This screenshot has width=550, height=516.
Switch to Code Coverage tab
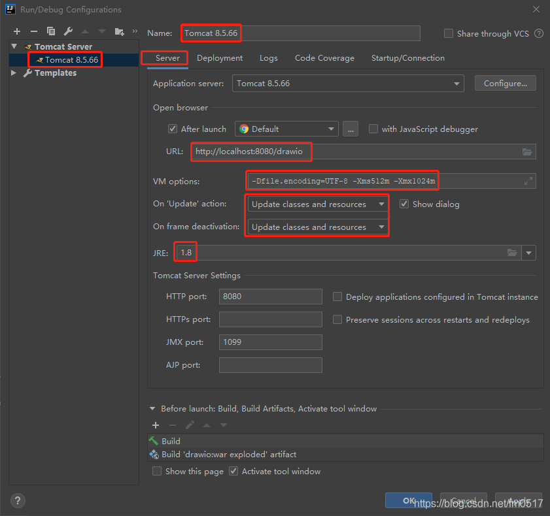pos(324,58)
